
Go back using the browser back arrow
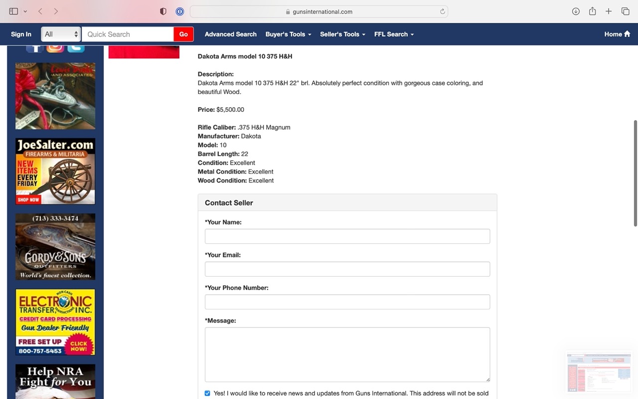(x=40, y=11)
